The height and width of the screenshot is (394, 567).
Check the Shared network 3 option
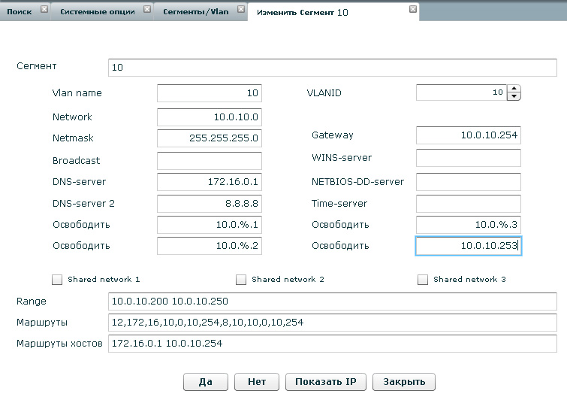tap(423, 280)
